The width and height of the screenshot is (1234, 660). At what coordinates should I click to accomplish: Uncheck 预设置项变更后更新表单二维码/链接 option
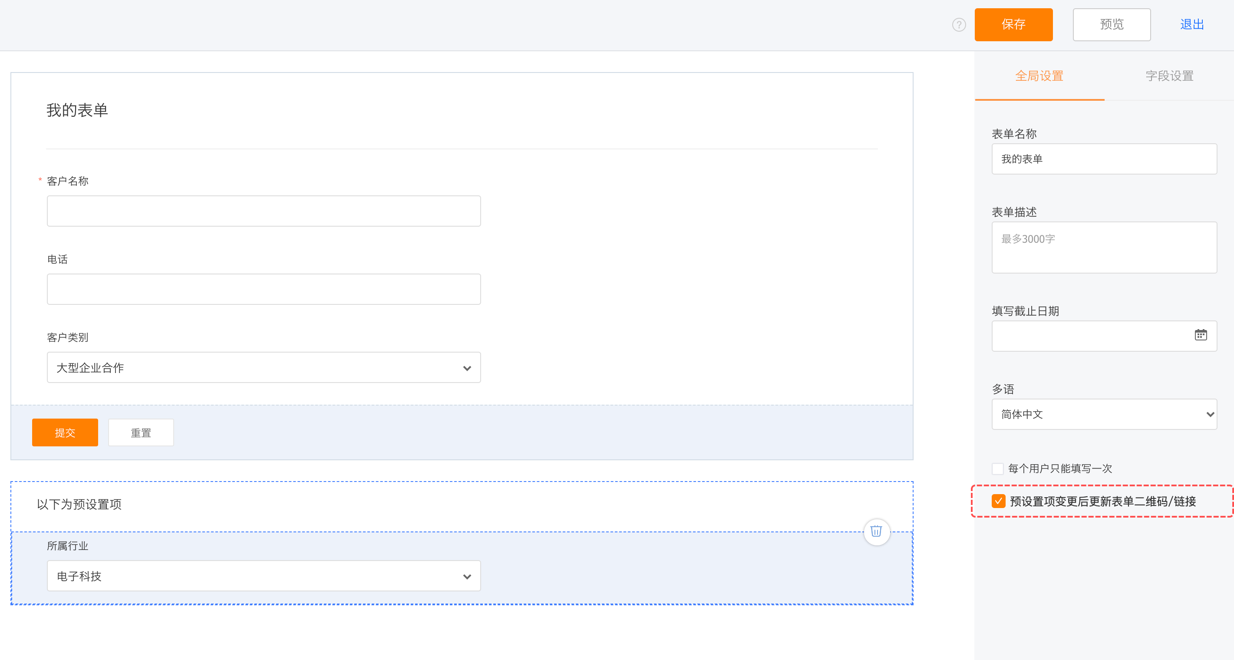tap(998, 501)
